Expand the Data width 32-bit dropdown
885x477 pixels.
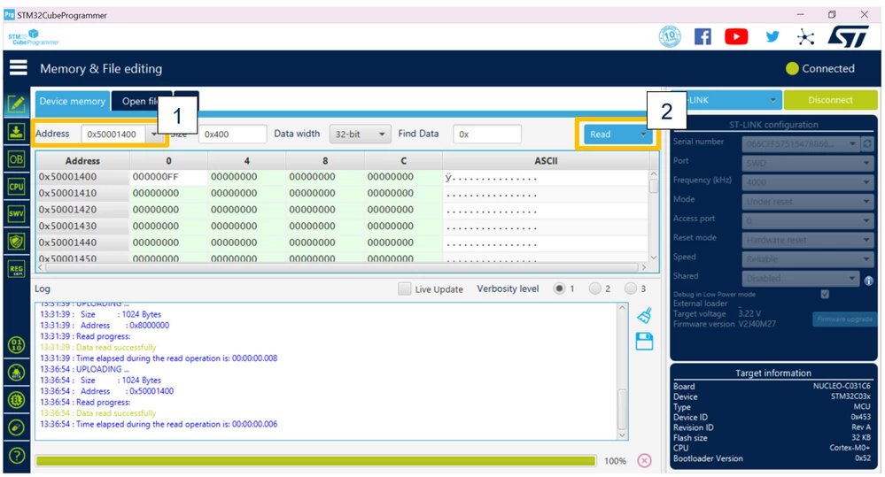(x=360, y=135)
